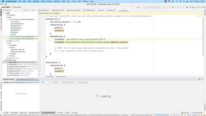206x116 pixels.
Task: Open the Logcat tool window
Action: 74,113
